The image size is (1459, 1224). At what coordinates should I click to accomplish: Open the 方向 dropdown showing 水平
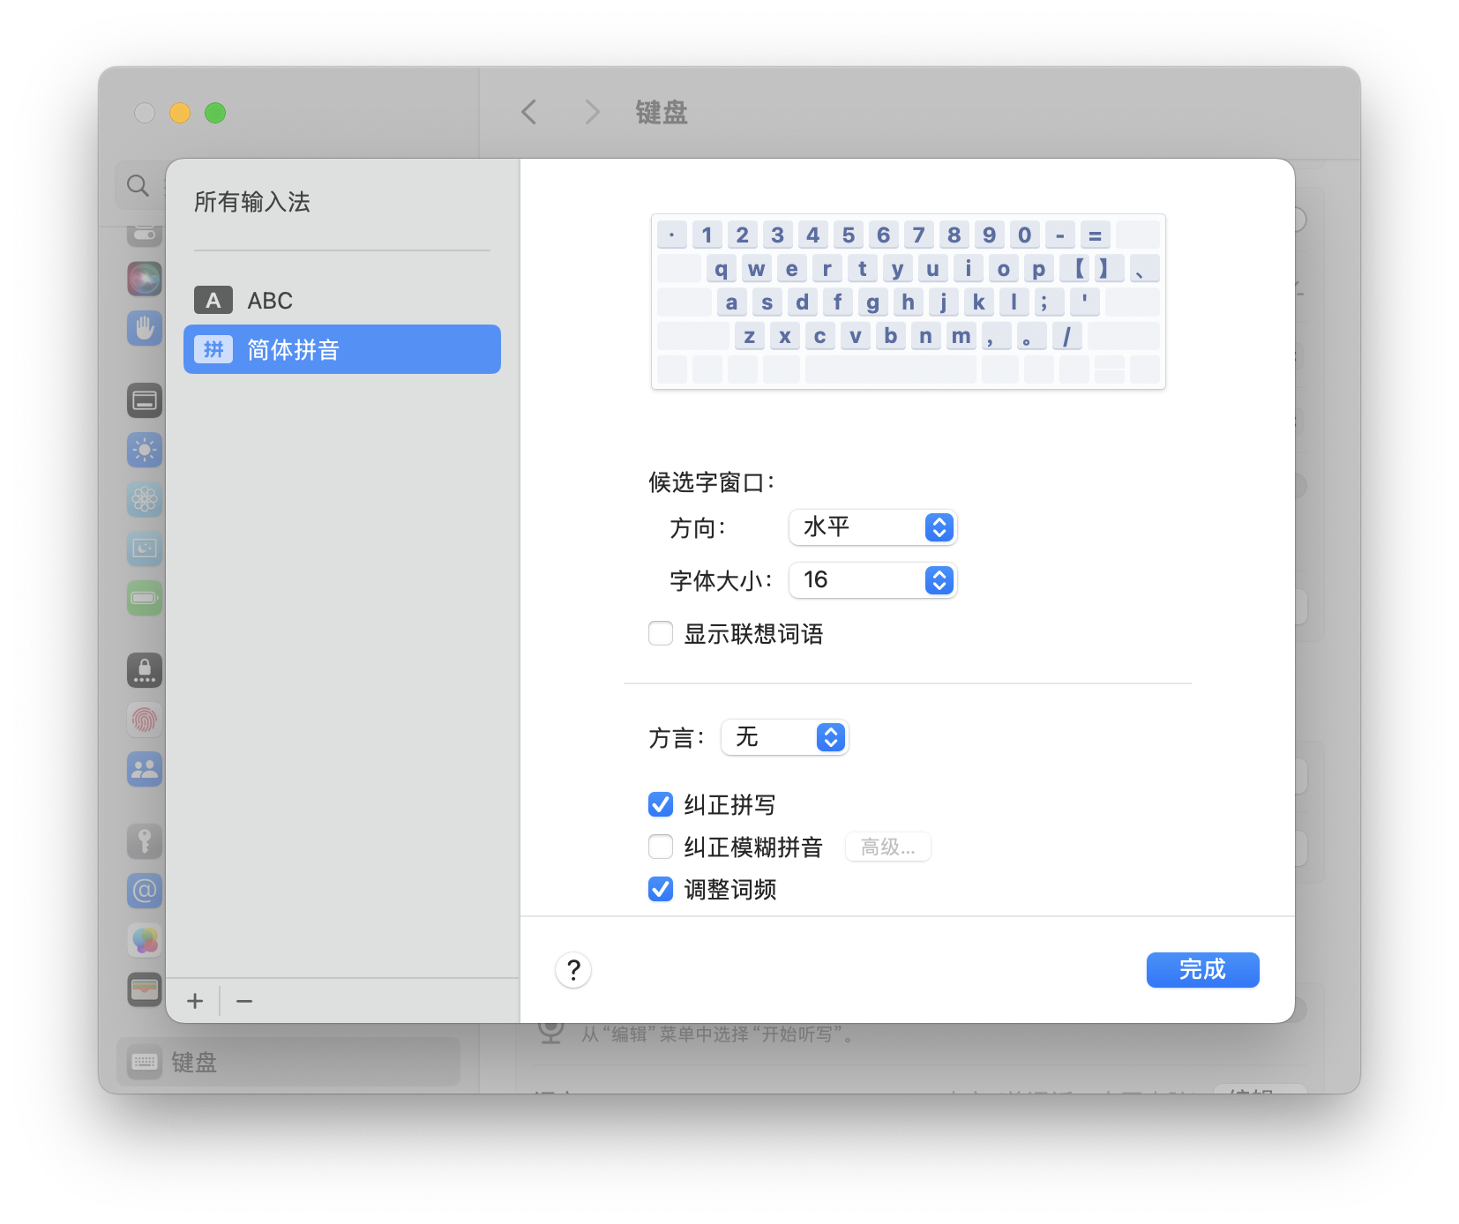click(x=872, y=527)
